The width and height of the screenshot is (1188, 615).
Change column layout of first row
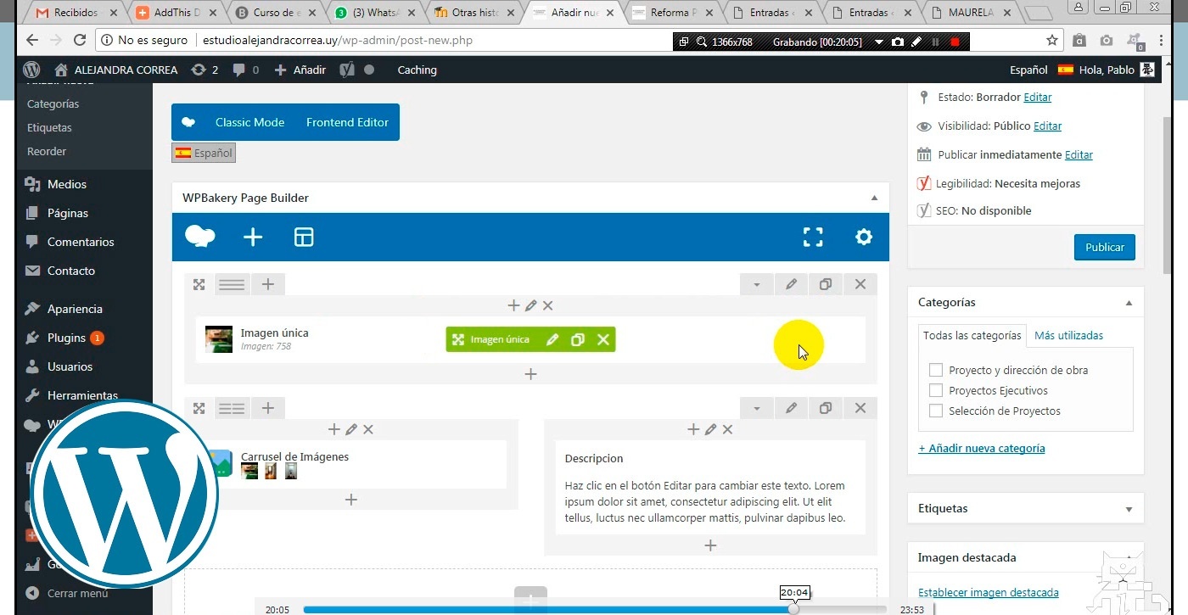pos(232,284)
